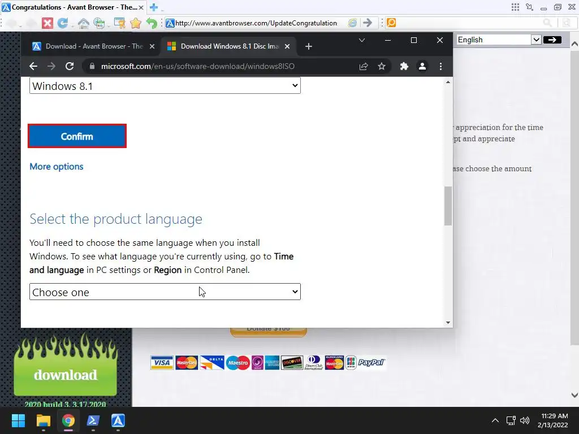Click the Go arrow next to Avant address bar
Viewport: 579px width, 434px height.
click(x=368, y=23)
